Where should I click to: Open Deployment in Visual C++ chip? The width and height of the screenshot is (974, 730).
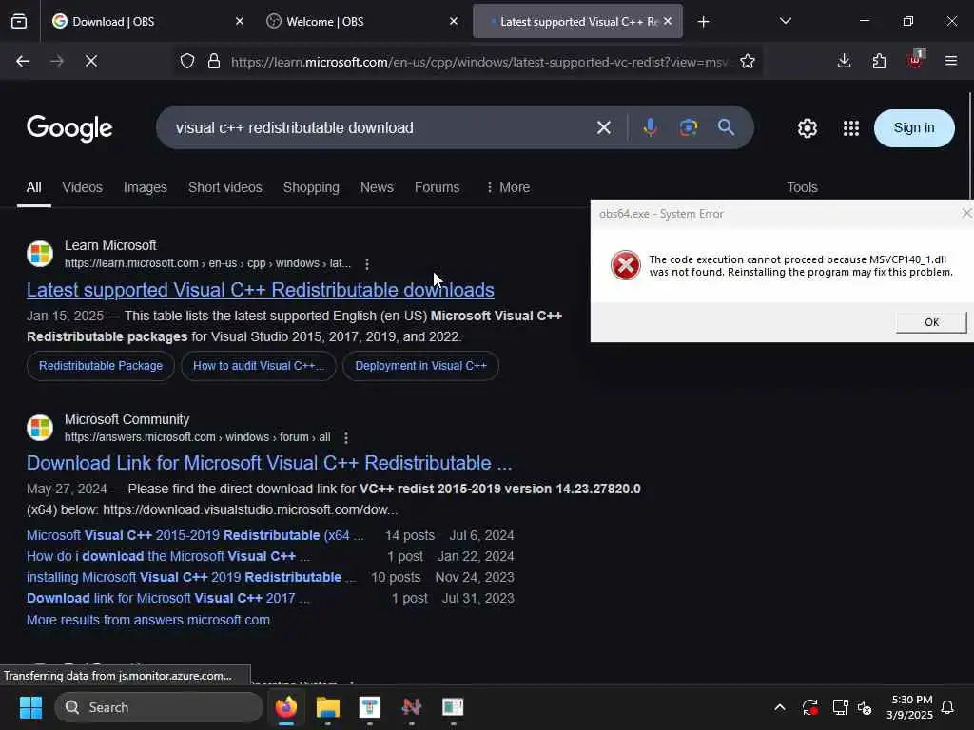(x=420, y=366)
